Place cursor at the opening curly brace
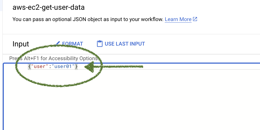The width and height of the screenshot is (260, 130). coord(30,67)
